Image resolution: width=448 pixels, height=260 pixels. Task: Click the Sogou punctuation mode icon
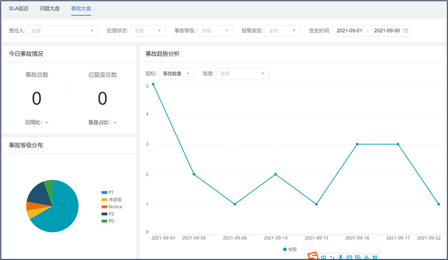click(x=332, y=257)
